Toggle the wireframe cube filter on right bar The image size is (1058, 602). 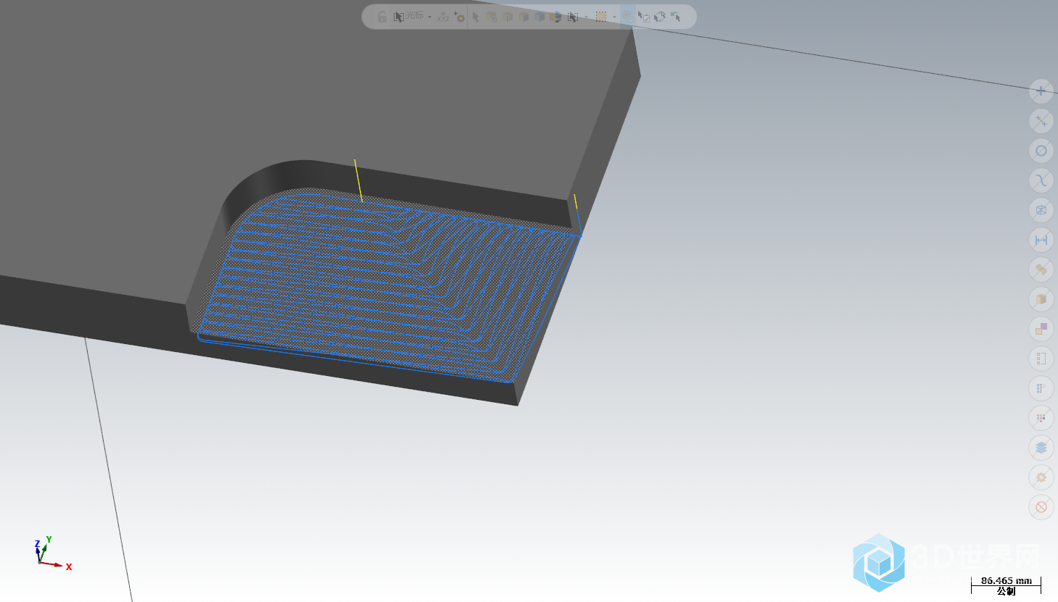pyautogui.click(x=1041, y=209)
